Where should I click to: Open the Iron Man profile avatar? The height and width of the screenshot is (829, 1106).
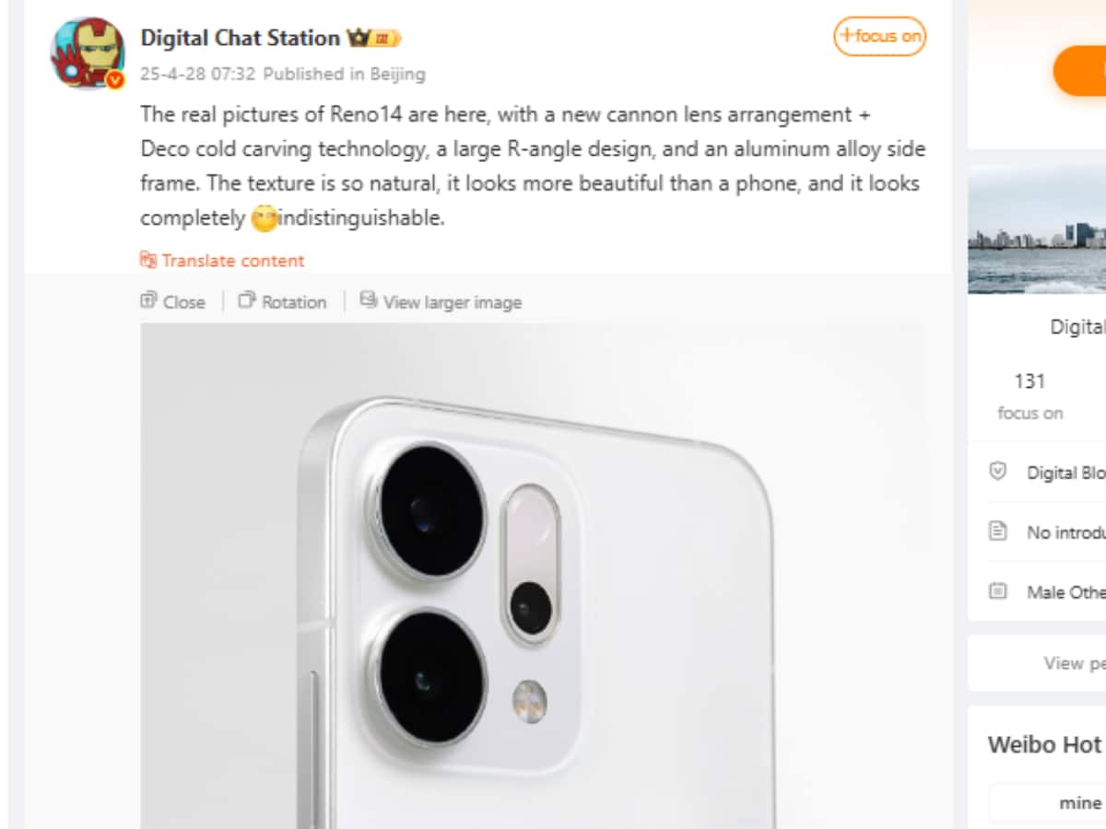pyautogui.click(x=88, y=53)
